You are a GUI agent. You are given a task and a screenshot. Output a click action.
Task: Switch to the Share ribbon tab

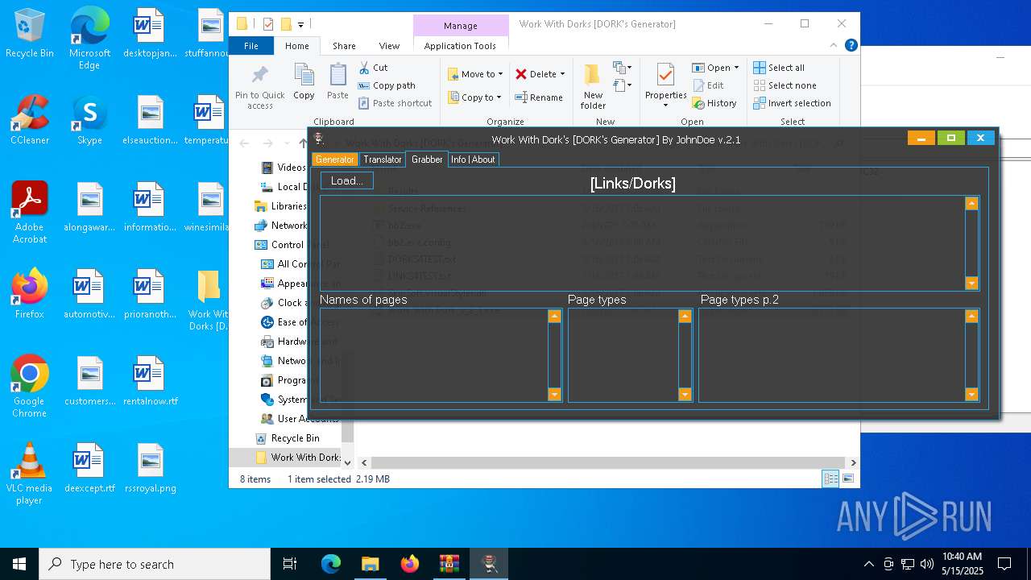pyautogui.click(x=344, y=46)
